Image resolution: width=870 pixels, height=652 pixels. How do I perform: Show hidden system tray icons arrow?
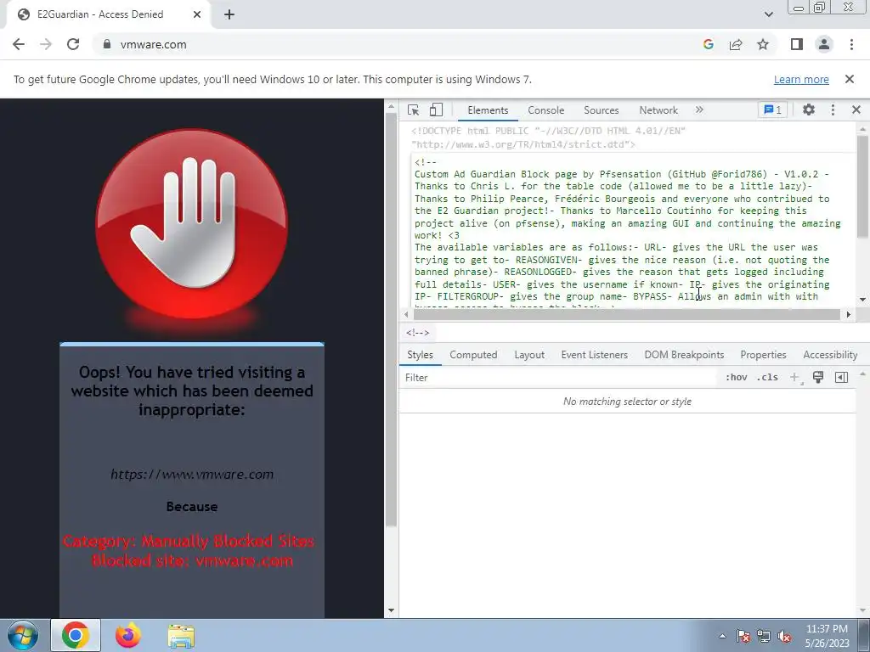pos(722,636)
